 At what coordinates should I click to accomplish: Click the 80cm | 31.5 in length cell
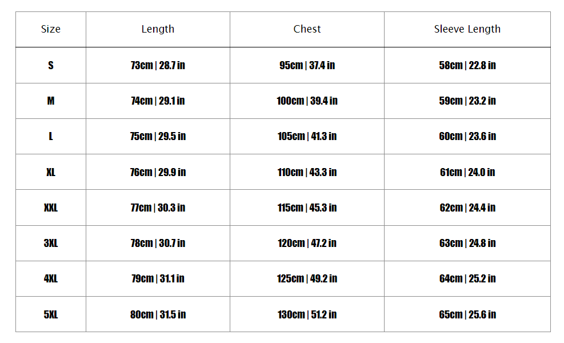pos(158,314)
